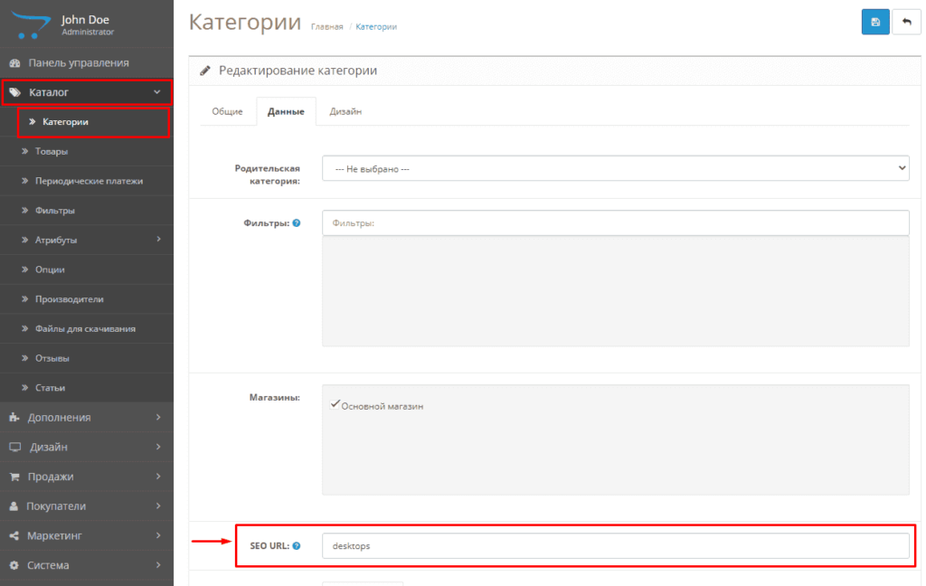Open the Родительская категория dropdown
Viewport: 926px width, 586px height.
(x=615, y=168)
